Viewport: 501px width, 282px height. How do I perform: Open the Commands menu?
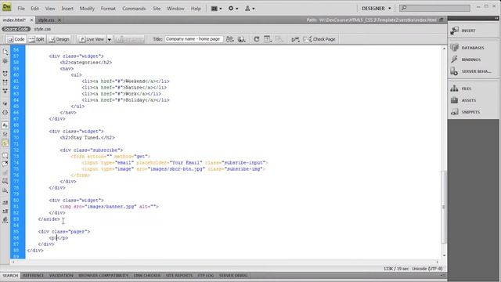[134, 9]
